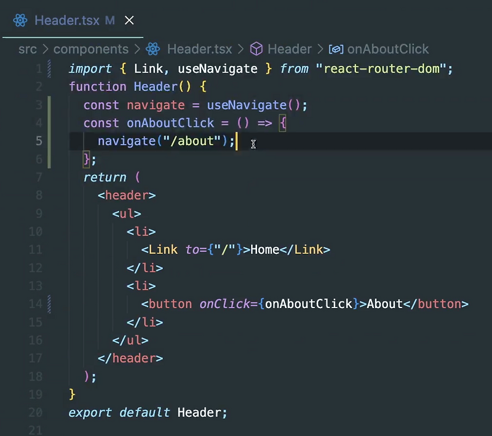
Task: Toggle a breakpoint on line 5
Action: point(25,141)
